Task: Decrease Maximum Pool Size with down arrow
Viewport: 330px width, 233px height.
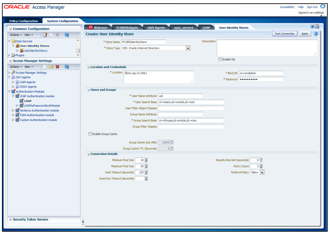Action: (146, 167)
